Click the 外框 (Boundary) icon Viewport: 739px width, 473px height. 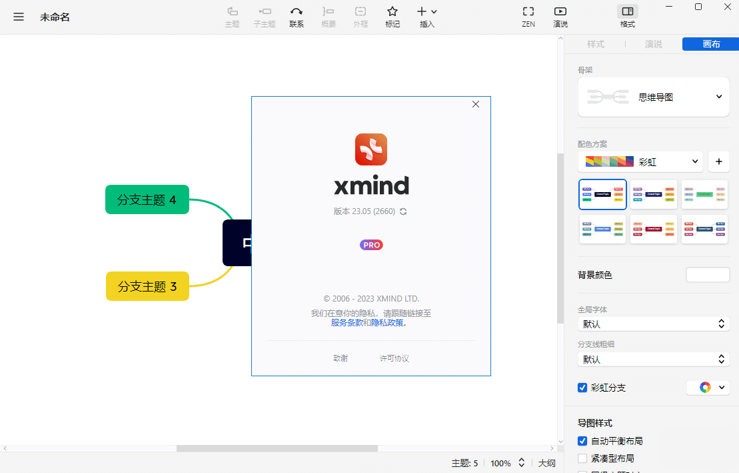coord(361,17)
